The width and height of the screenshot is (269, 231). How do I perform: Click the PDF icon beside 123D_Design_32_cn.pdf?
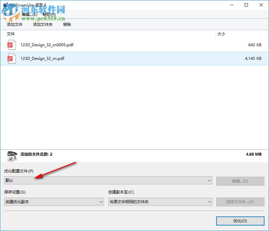tap(11, 58)
